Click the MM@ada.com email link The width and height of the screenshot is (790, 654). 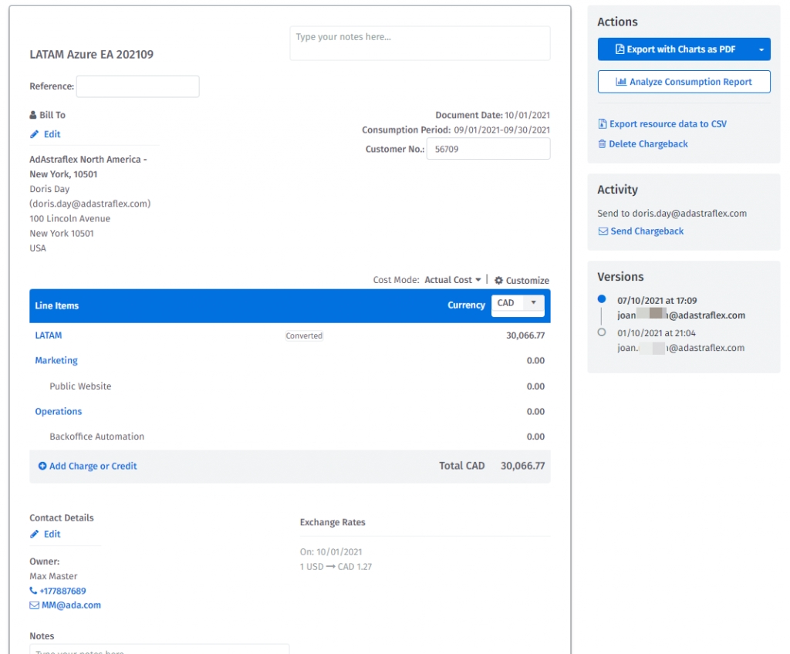[71, 605]
